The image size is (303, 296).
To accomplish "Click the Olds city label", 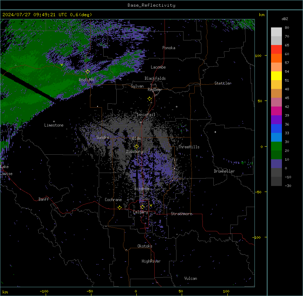I will pos(136,139).
